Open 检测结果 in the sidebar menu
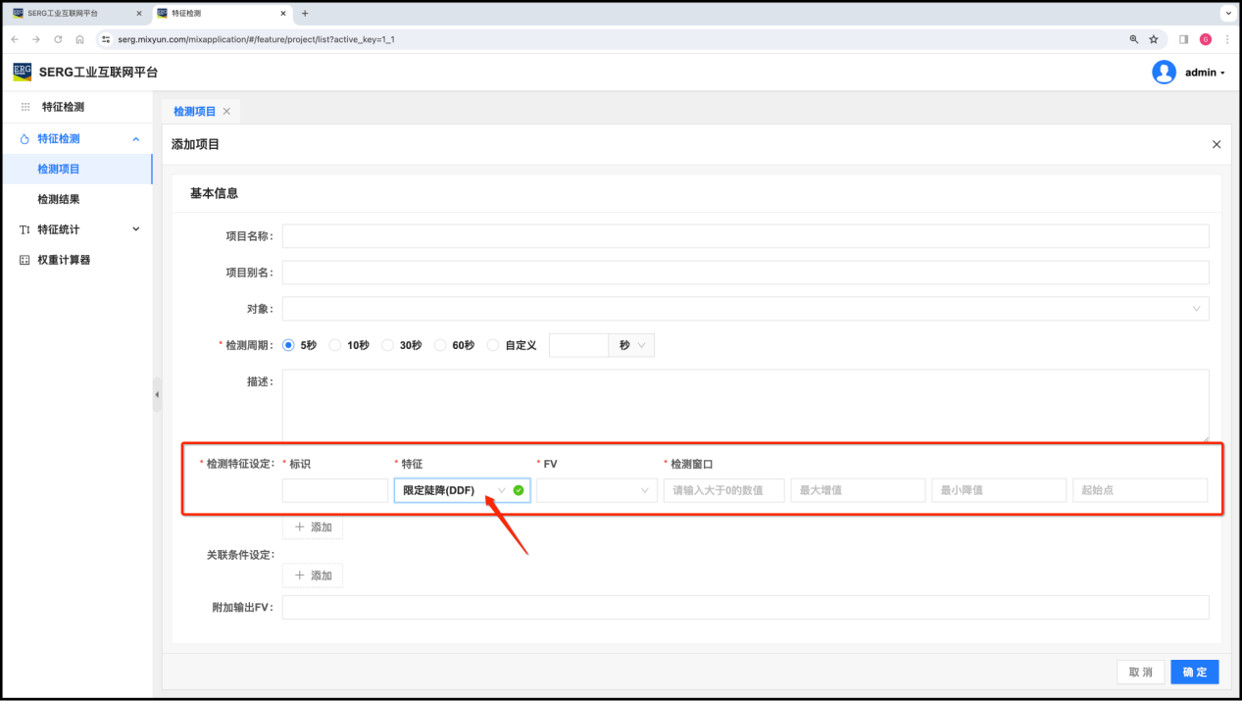1242x701 pixels. pyautogui.click(x=59, y=199)
